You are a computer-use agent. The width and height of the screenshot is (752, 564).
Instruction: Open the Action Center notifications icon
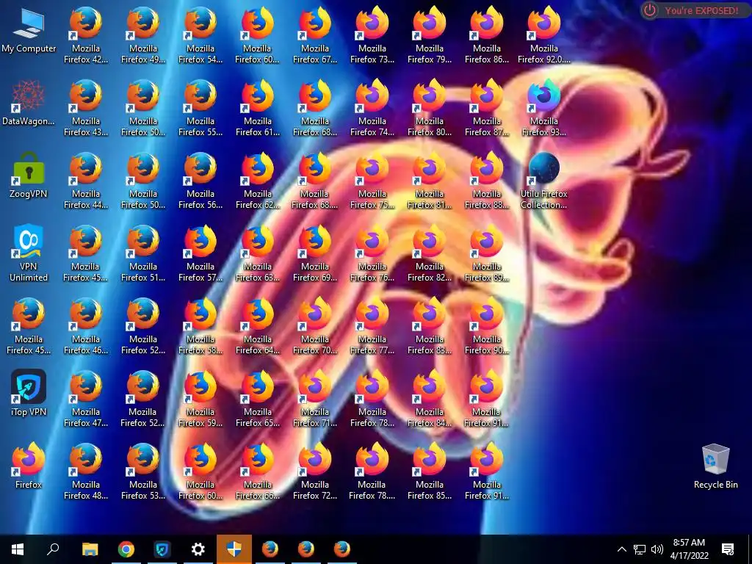click(x=728, y=549)
